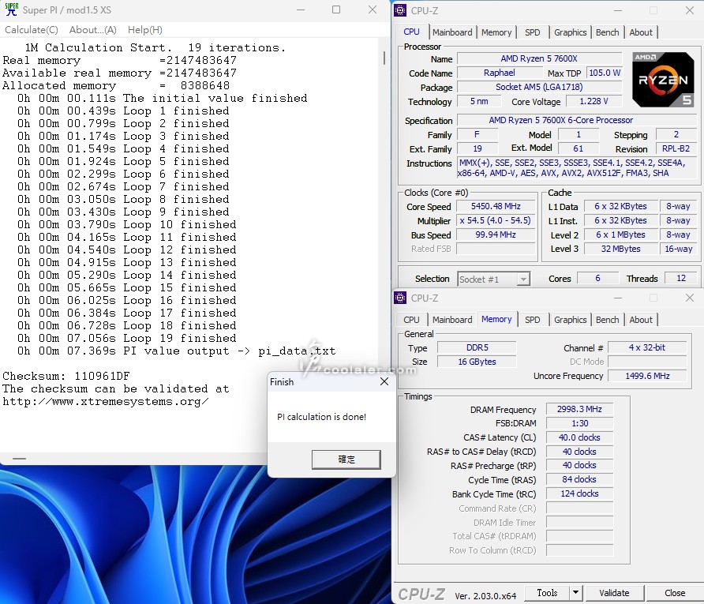Minimize the upper CPU-Z window
The width and height of the screenshot is (704, 604).
point(618,10)
